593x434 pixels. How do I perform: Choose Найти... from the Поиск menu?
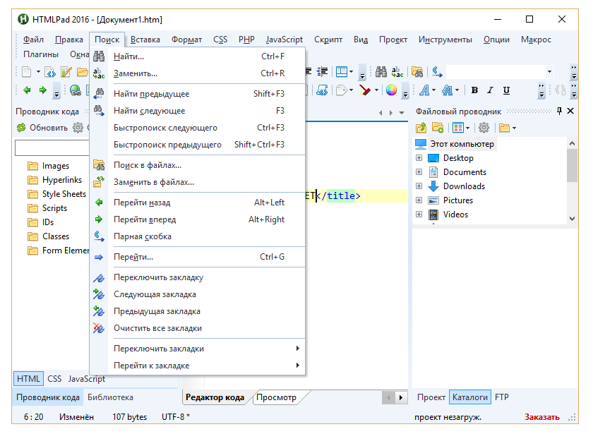[x=197, y=56]
